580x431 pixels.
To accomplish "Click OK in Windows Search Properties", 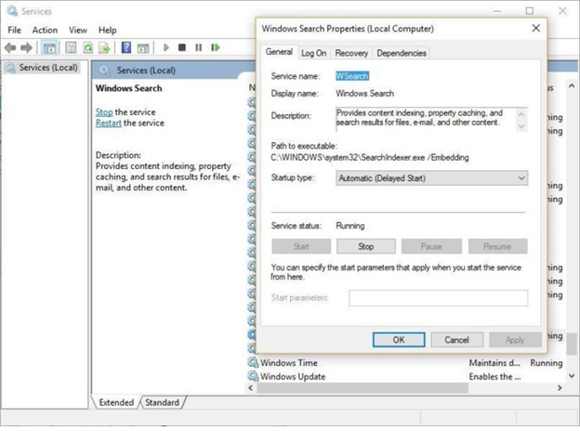I will 399,340.
